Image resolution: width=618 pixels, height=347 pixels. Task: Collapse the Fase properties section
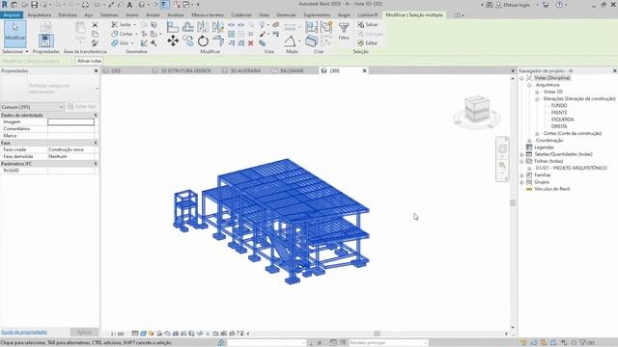[x=96, y=143]
